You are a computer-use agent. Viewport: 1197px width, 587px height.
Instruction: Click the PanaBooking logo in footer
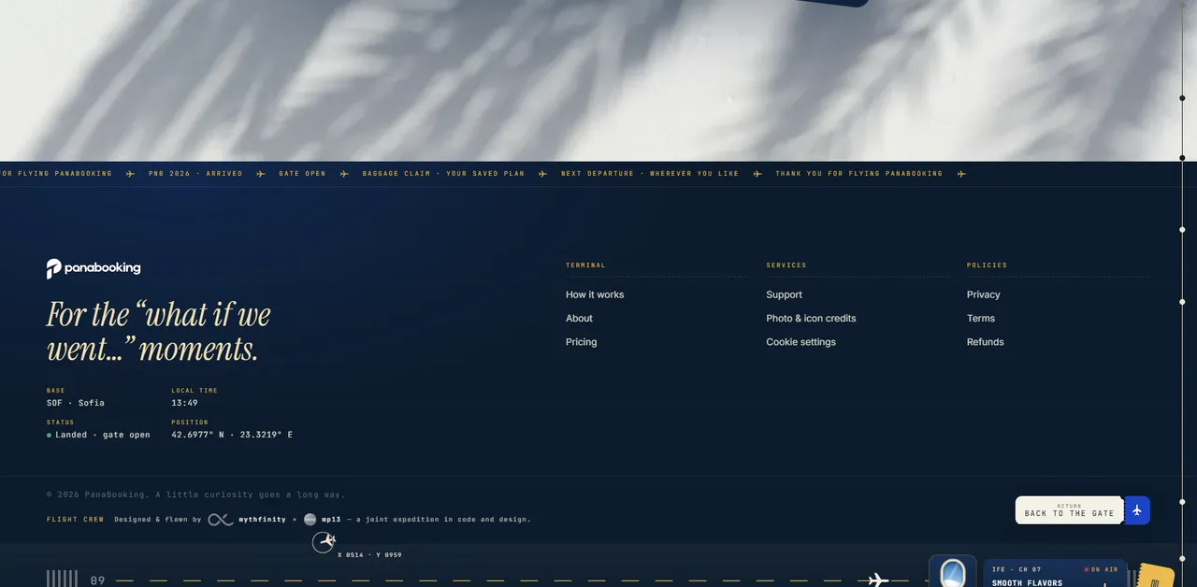coord(94,268)
